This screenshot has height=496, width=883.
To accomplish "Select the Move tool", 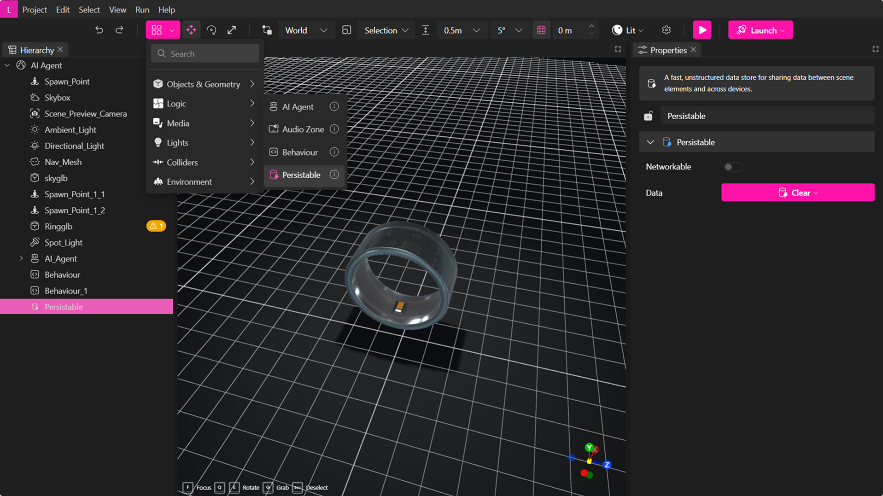I will point(191,29).
